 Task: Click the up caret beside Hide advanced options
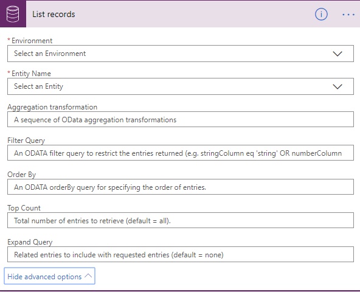pos(88,276)
